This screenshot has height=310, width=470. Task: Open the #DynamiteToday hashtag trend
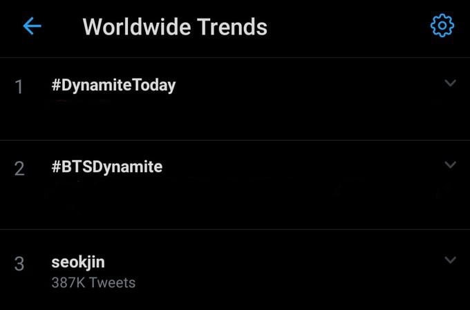pyautogui.click(x=113, y=86)
